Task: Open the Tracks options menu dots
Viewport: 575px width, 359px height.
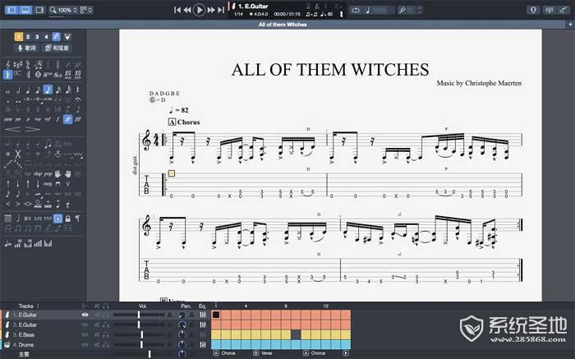Action: [38, 306]
